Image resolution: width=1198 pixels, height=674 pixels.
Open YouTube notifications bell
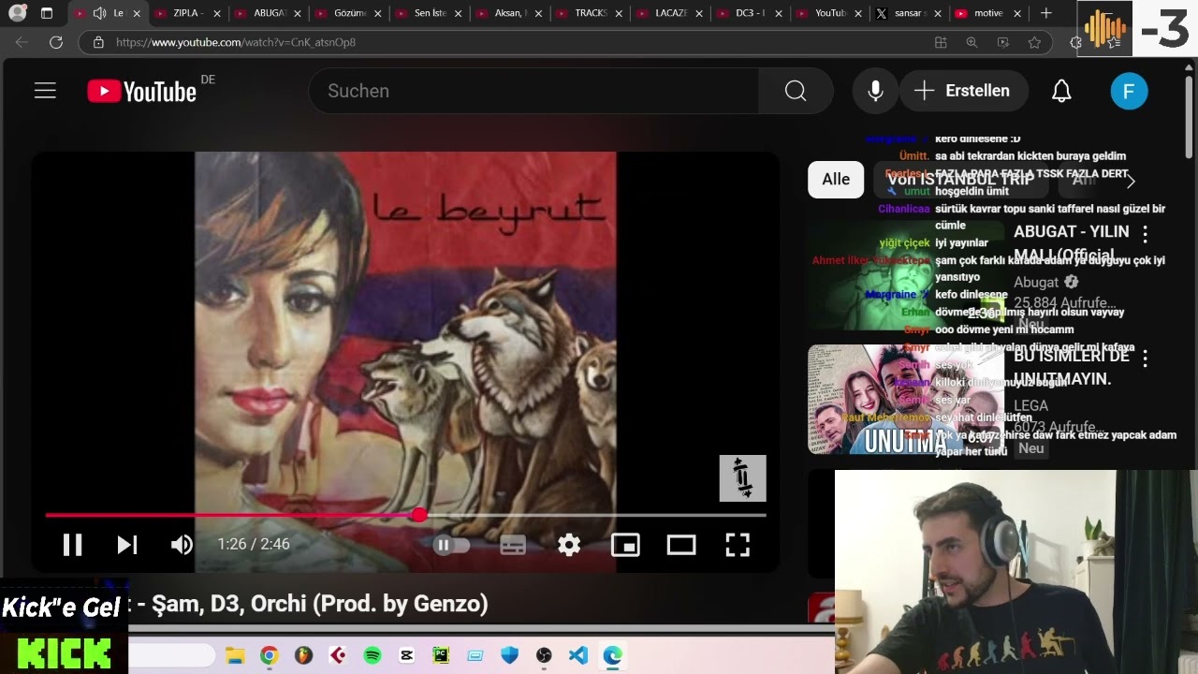[1060, 91]
